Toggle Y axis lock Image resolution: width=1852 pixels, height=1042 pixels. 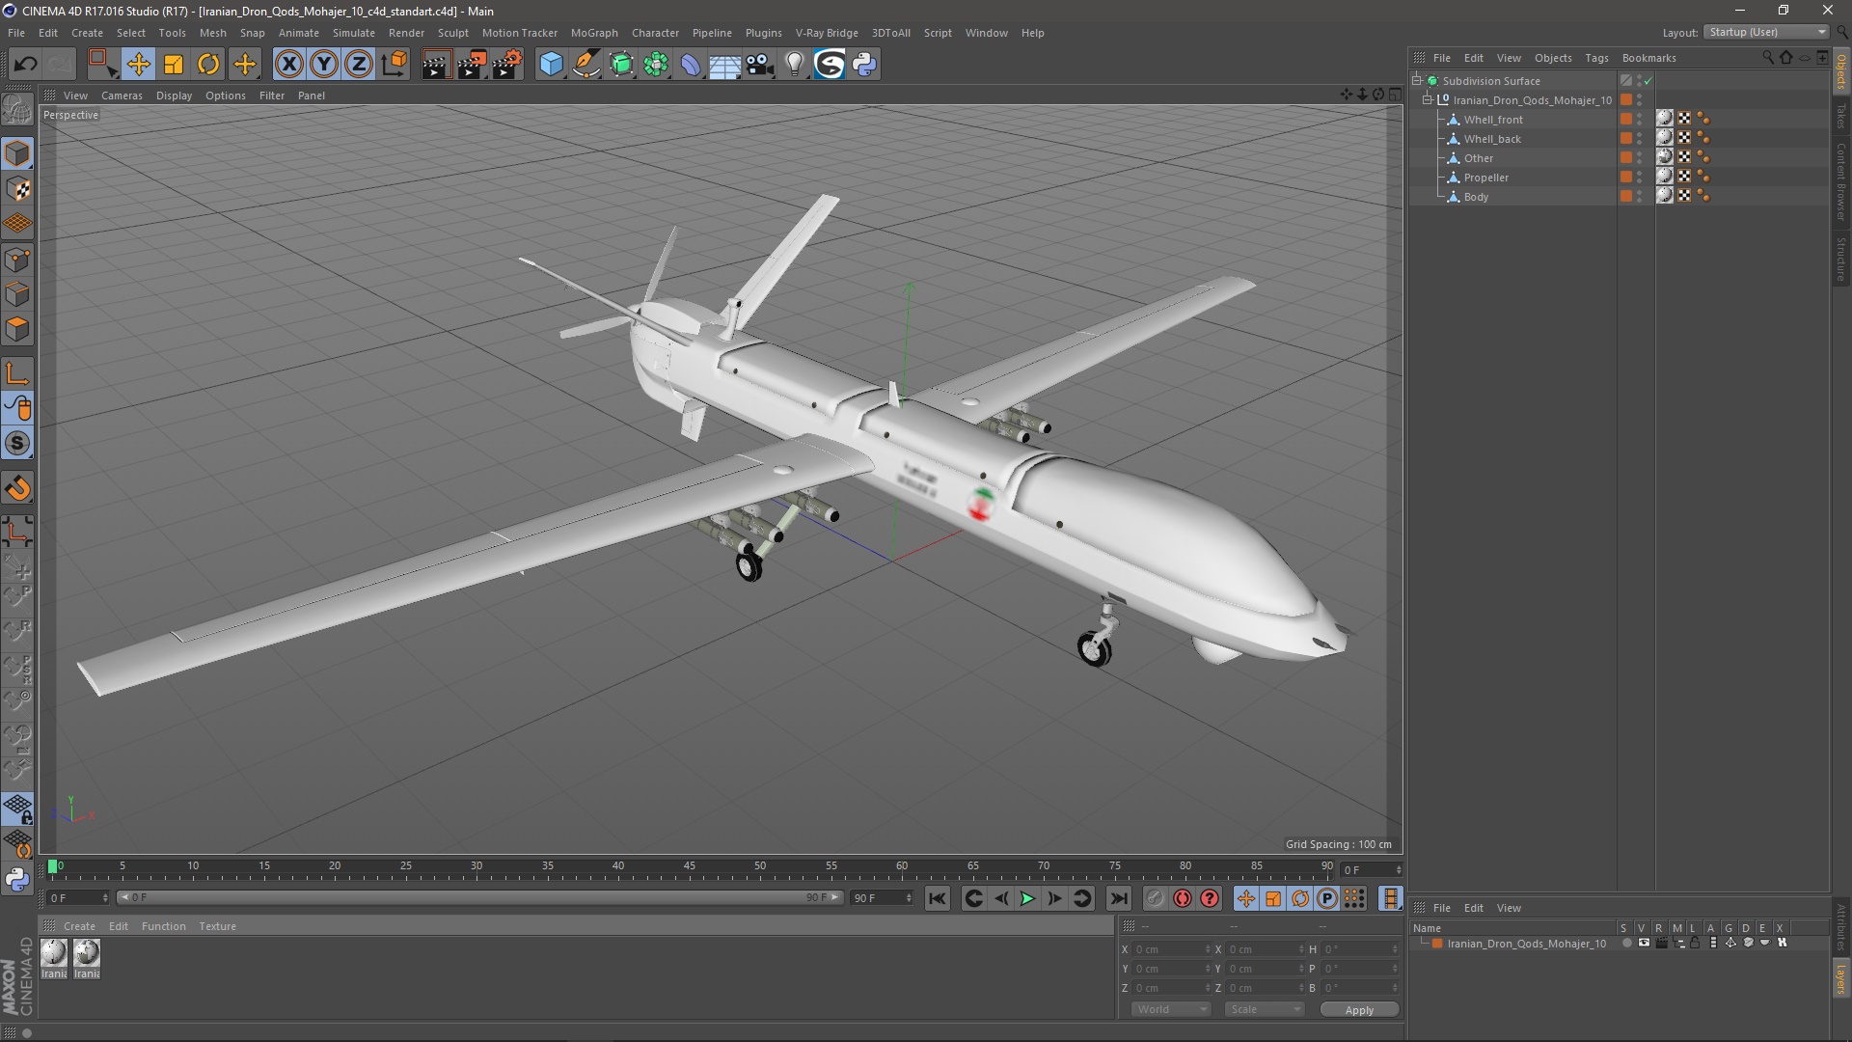tap(324, 65)
